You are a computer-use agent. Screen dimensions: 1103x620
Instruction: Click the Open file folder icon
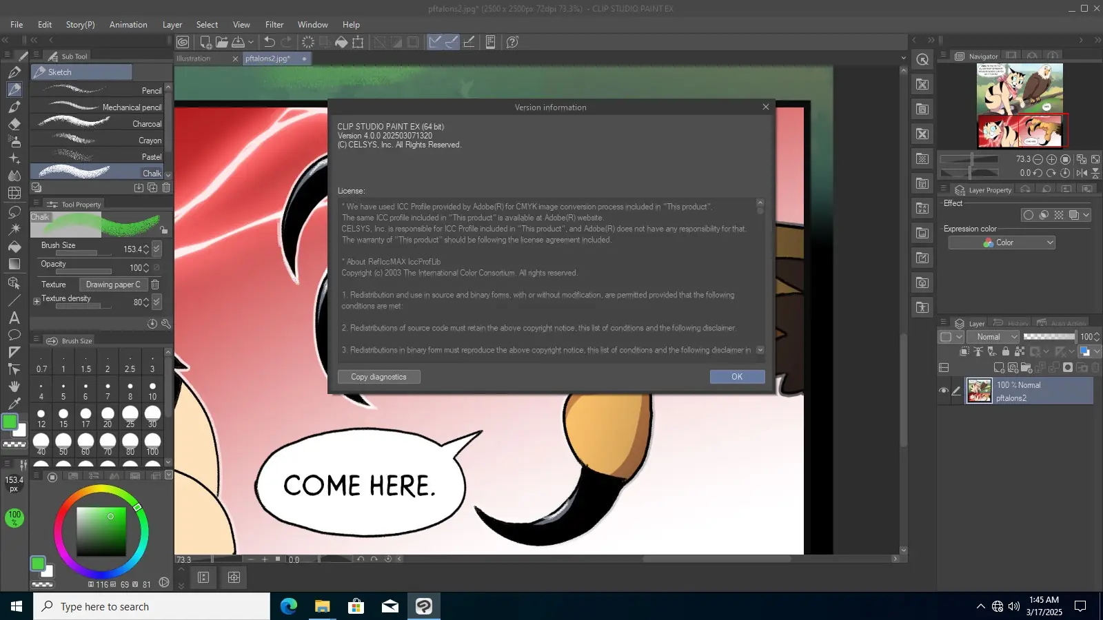tap(222, 42)
